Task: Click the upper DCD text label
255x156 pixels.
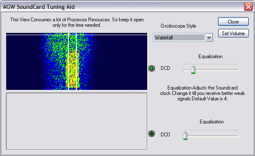Action: coord(165,68)
